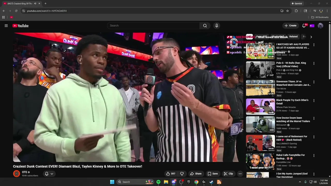Show more filter chips with the right arrow
331x186 pixels.
pos(311,37)
